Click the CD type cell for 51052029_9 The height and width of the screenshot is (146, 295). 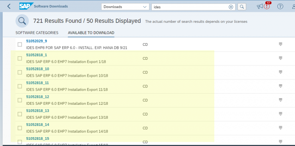point(145,45)
